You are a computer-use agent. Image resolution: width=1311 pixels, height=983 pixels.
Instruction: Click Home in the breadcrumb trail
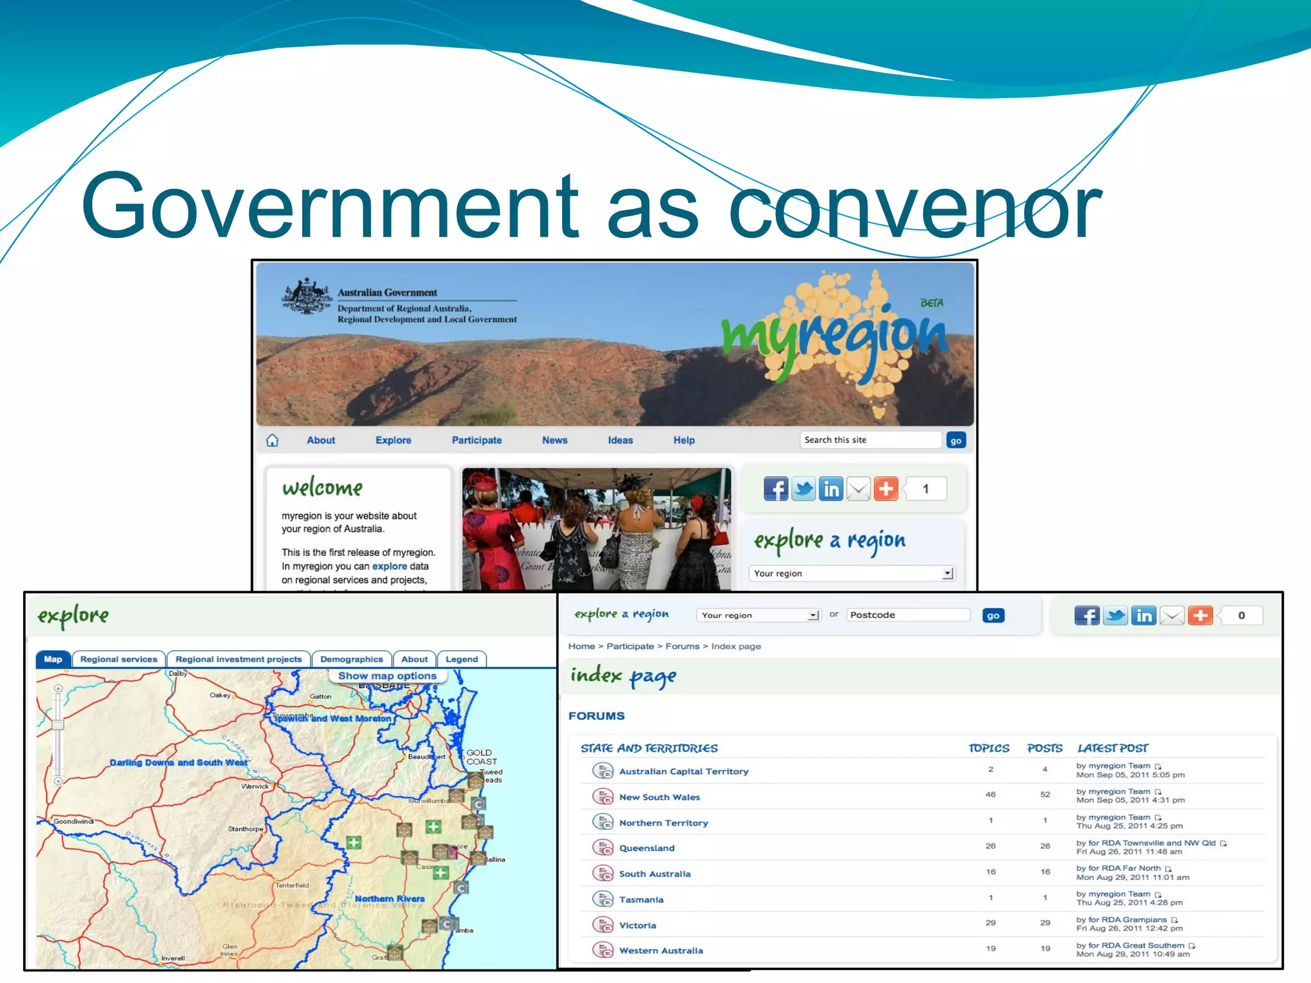[x=581, y=646]
